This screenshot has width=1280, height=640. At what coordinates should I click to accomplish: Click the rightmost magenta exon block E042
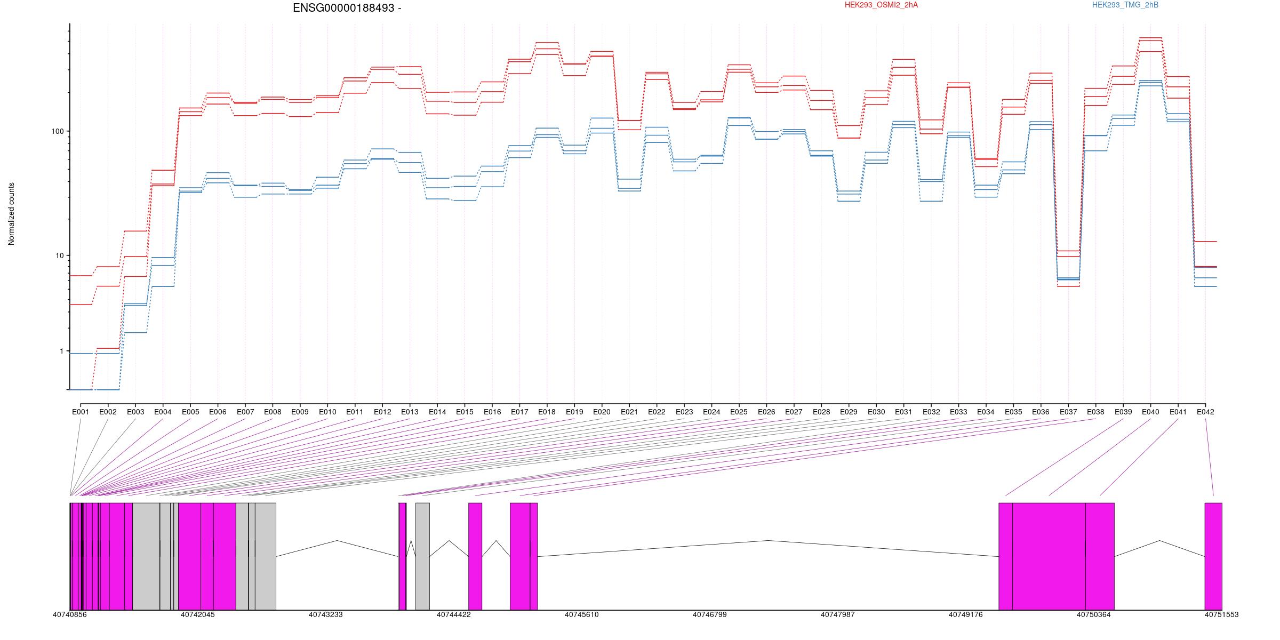coord(1213,556)
